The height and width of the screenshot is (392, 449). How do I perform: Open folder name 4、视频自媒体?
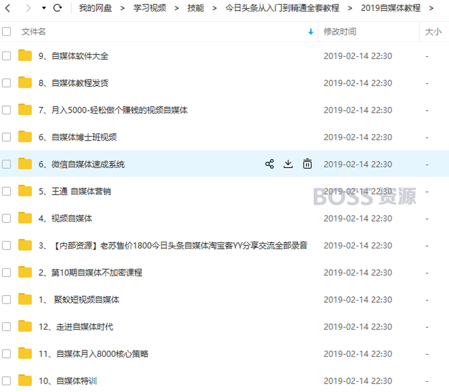(x=65, y=218)
